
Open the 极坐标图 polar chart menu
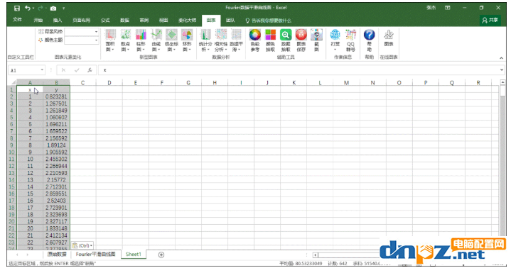(x=171, y=40)
